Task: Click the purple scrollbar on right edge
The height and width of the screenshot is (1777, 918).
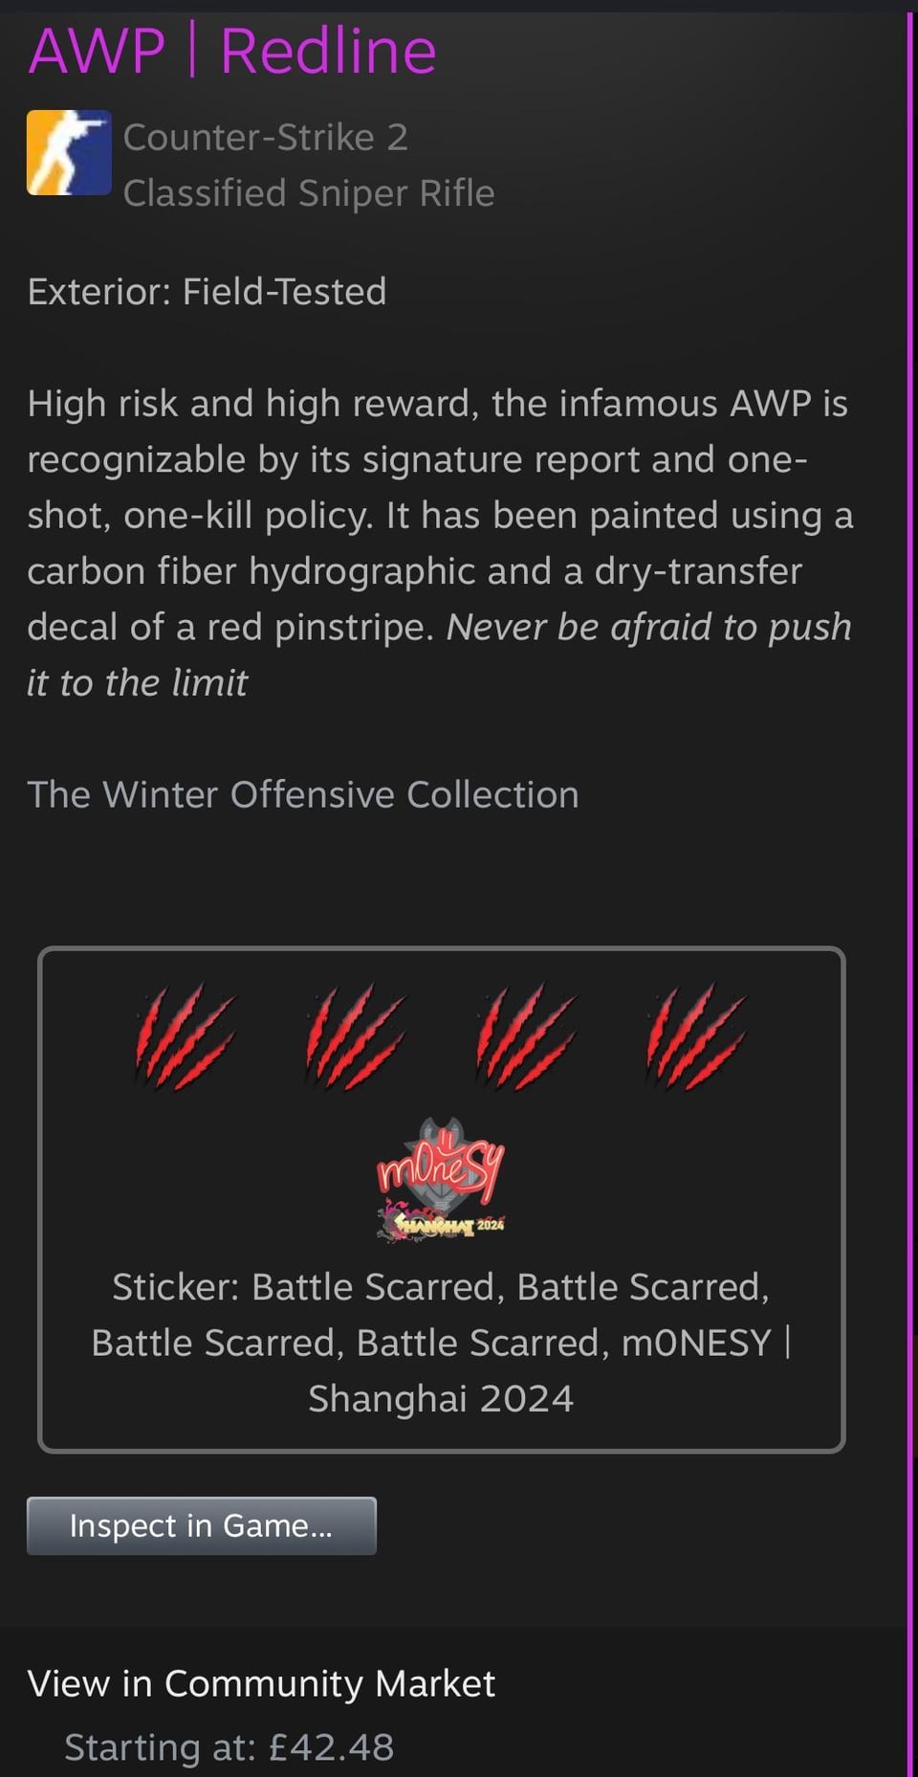Action: 910,888
